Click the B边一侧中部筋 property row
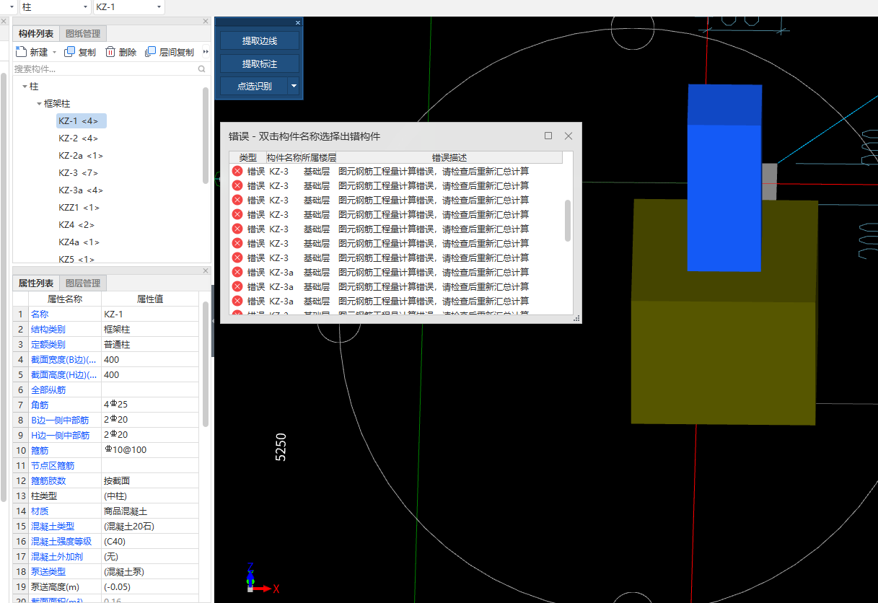The width and height of the screenshot is (878, 603). (106, 420)
